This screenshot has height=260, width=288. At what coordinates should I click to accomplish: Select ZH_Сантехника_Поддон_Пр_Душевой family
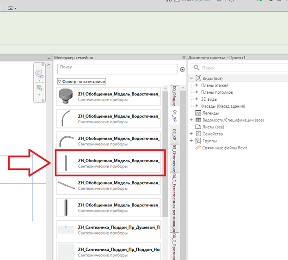pos(108,230)
